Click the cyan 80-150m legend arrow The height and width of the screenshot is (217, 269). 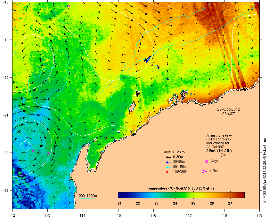pos(168,167)
